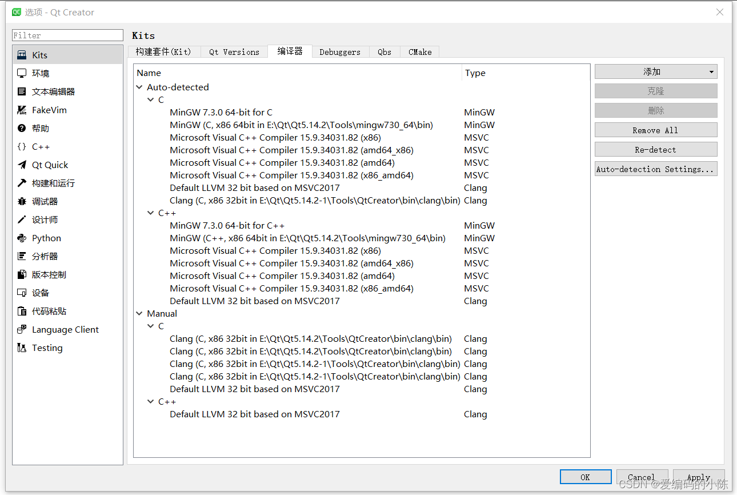Viewport: 737px width, 495px height.
Task: Select the Language Client icon
Action: (22, 329)
